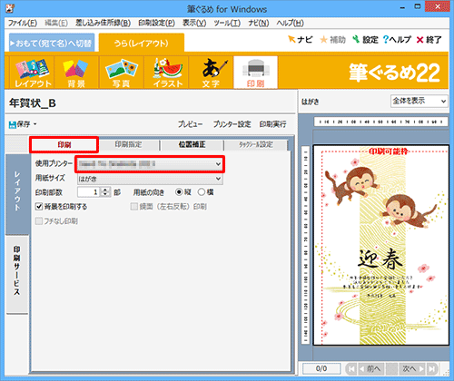Viewport: 454px width, 381px height.
Task: Open the ヘルプ question mark icon
Action: (397, 40)
